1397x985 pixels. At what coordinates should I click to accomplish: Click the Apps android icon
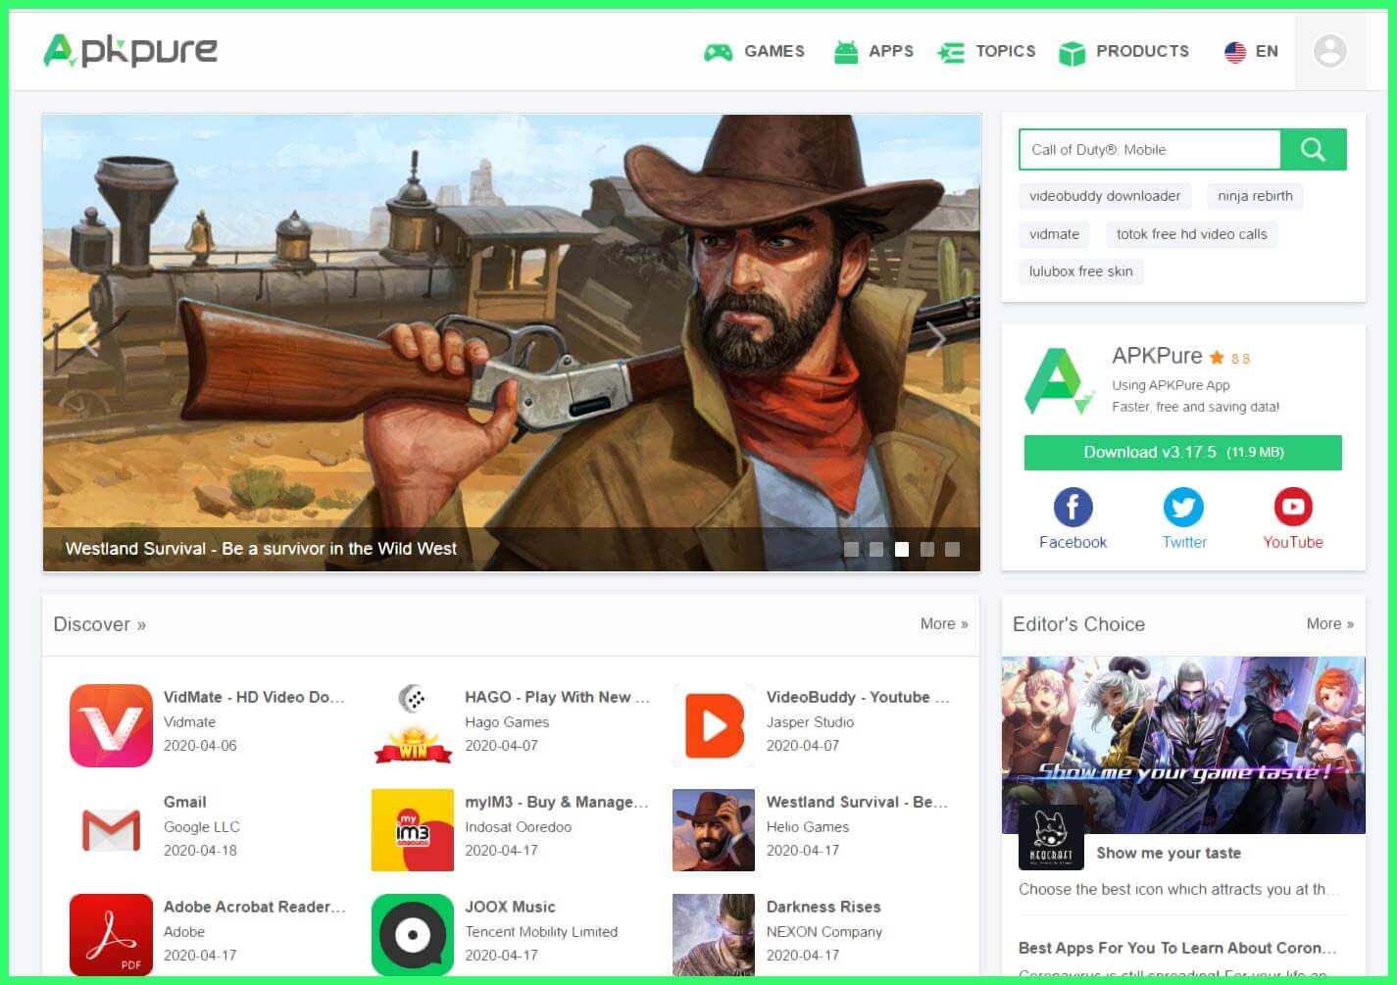click(845, 52)
